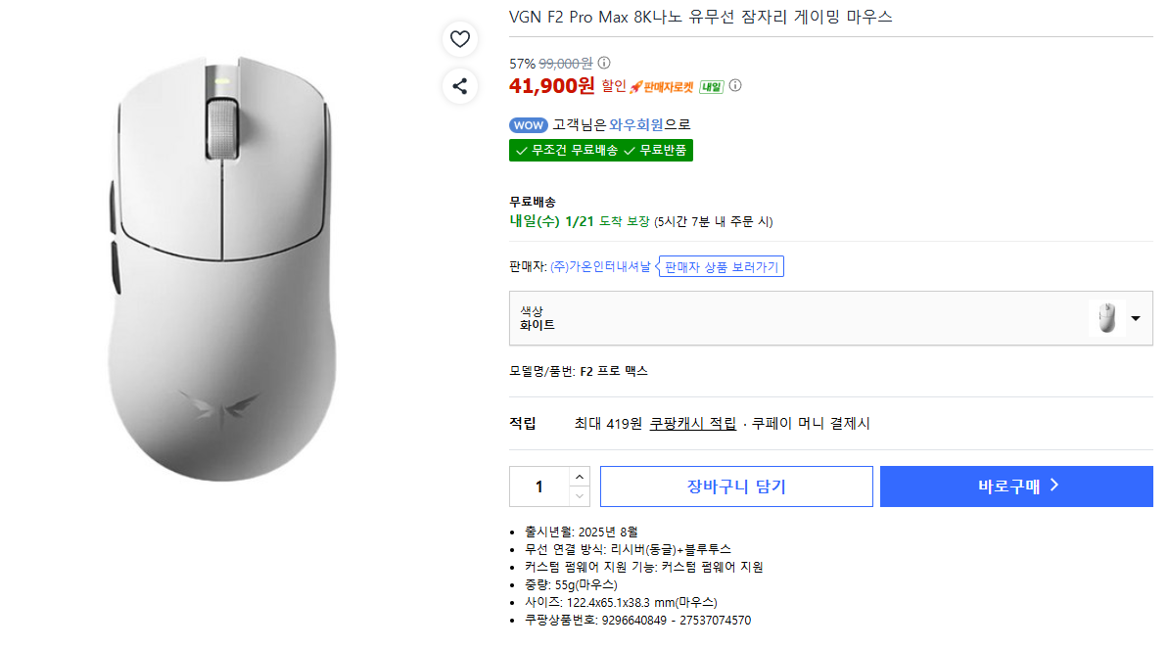The image size is (1169, 648).
Task: Open the 색상 color selection dropdown
Action: [1136, 317]
